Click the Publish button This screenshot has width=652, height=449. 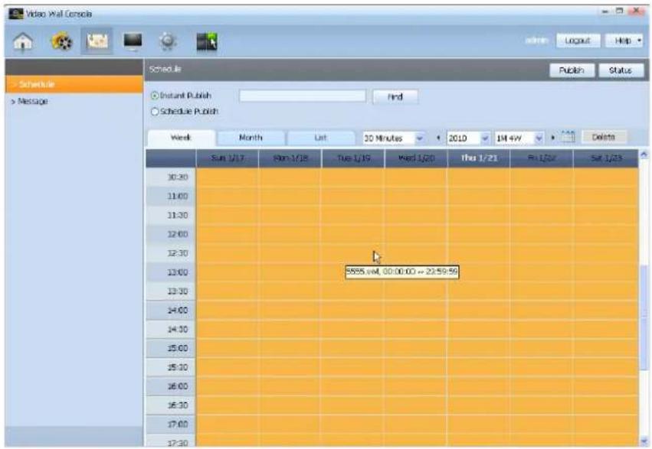572,70
